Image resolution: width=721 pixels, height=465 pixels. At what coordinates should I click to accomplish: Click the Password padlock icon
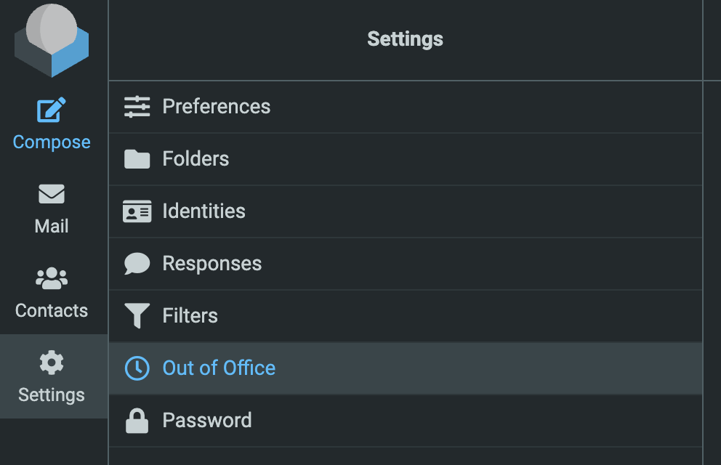click(x=137, y=421)
